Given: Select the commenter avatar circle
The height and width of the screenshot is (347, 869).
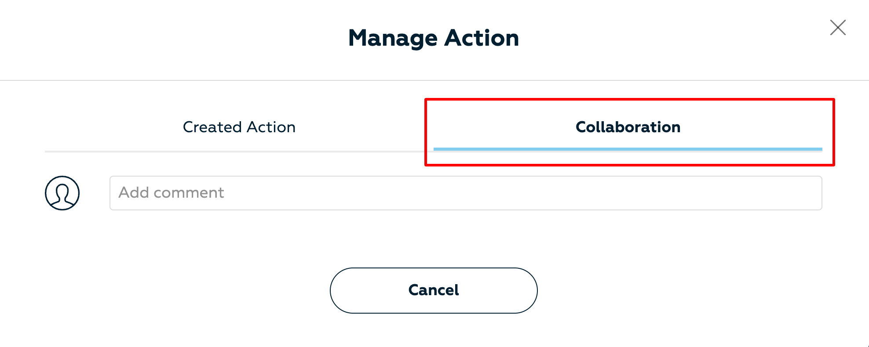Looking at the screenshot, I should click(x=62, y=193).
